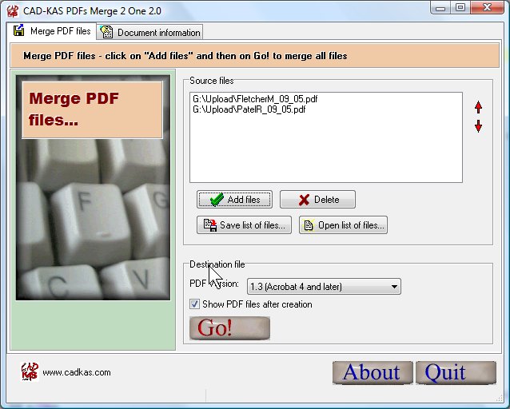The width and height of the screenshot is (510, 409).
Task: Click the red down arrow to move file down
Action: pos(478,126)
